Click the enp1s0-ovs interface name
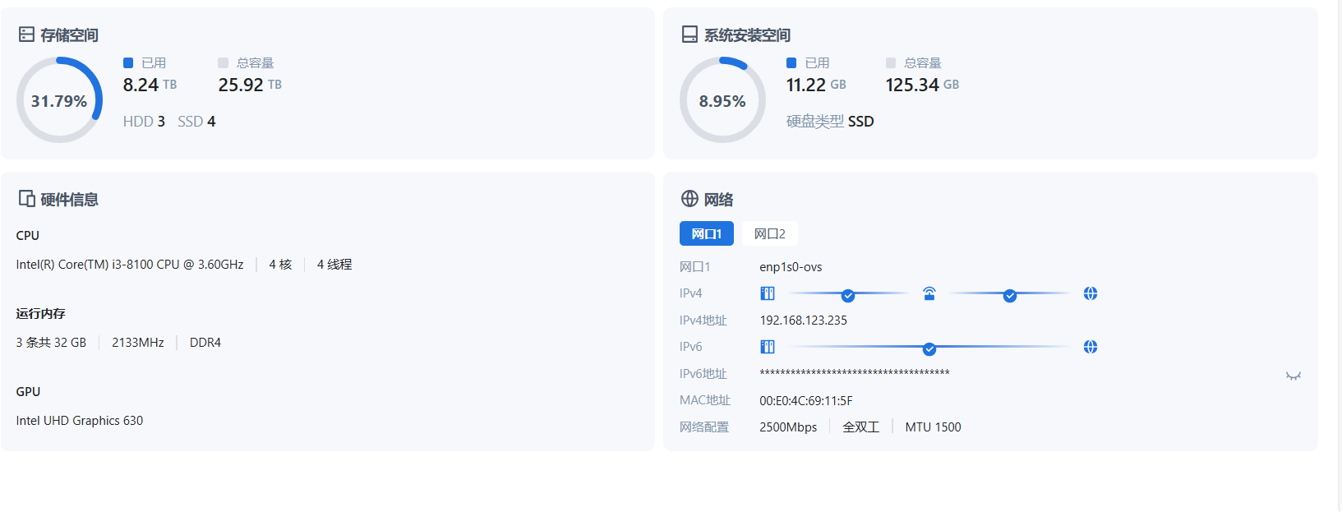 coord(791,267)
